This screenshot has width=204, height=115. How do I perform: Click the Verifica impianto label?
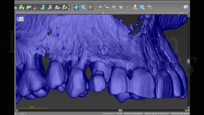108,114
